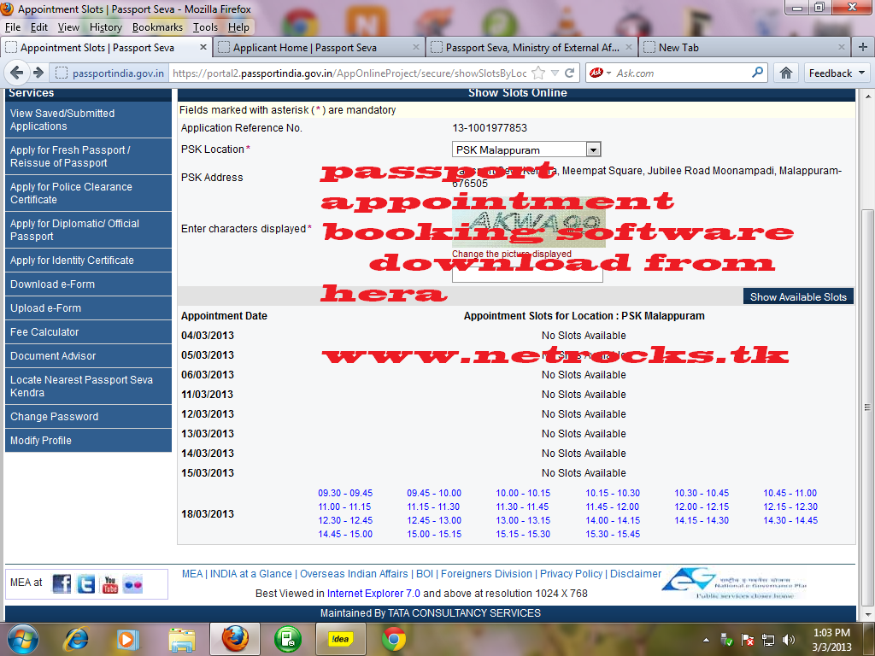This screenshot has width=875, height=656.
Task: Open MEA Twitter icon
Action: click(86, 584)
